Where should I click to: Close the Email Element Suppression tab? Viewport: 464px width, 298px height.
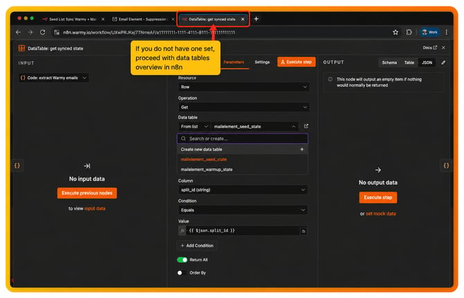coord(173,19)
